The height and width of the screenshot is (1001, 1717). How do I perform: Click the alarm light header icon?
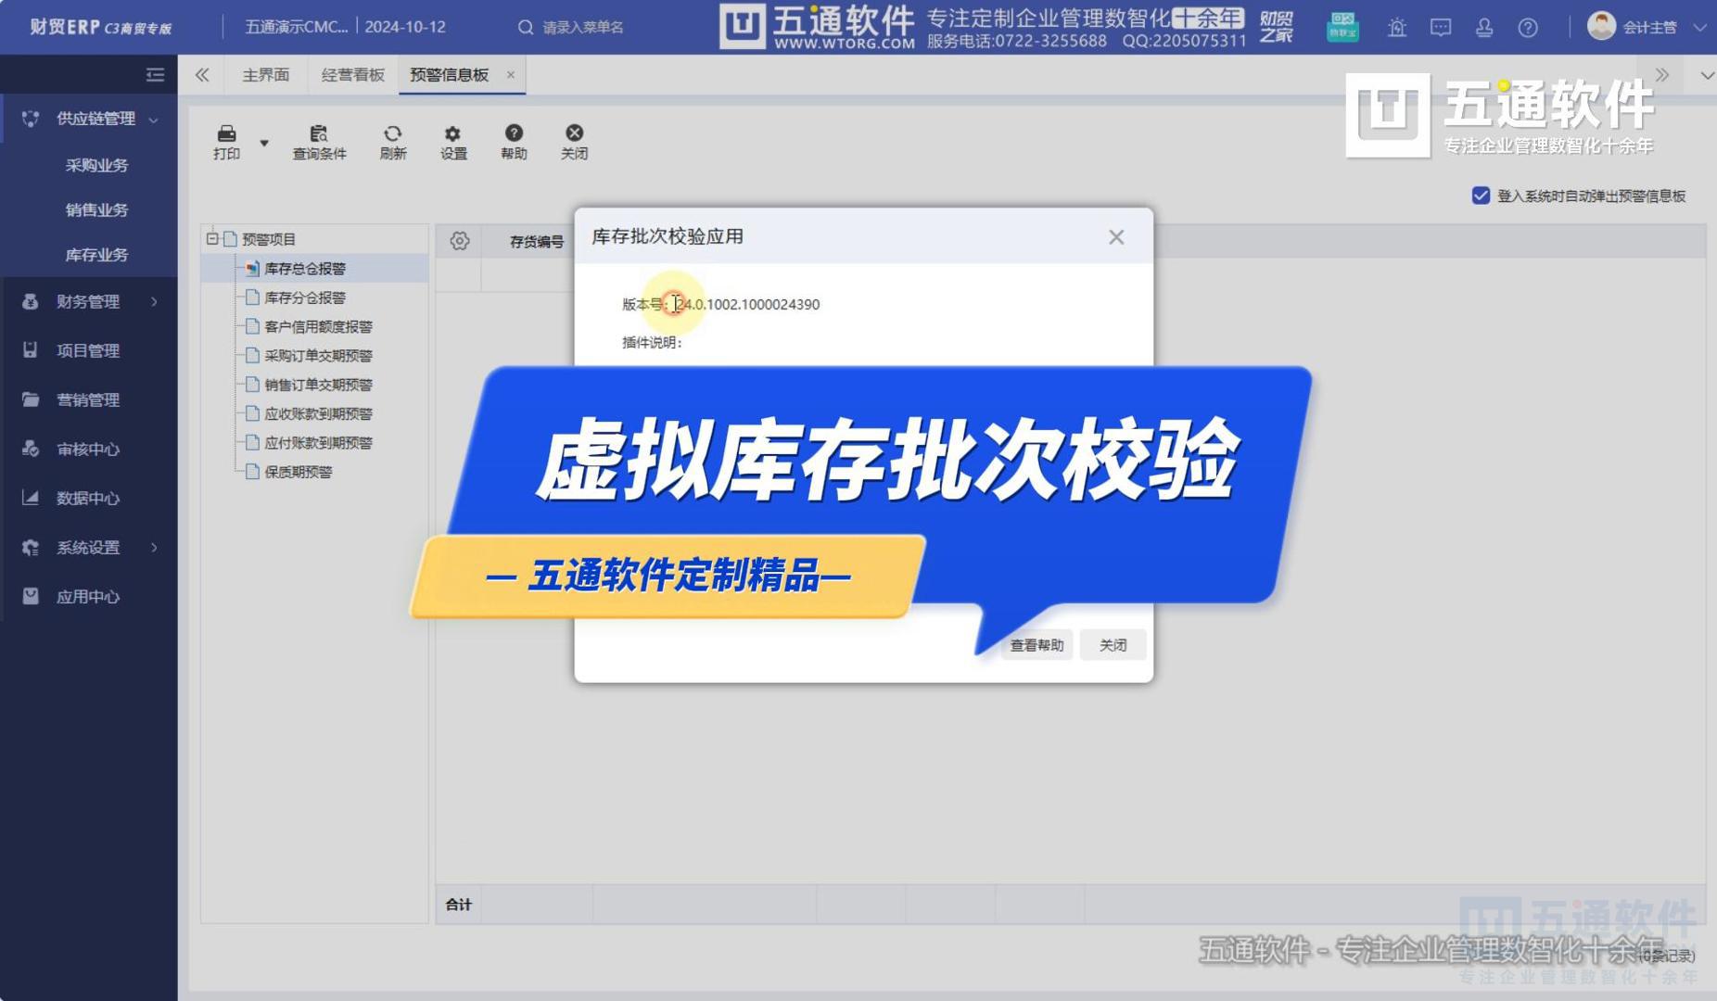point(1397,28)
